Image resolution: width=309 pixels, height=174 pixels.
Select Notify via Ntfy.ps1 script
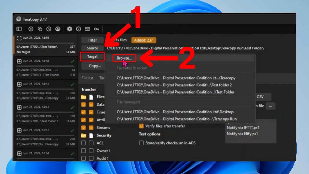(x=242, y=134)
